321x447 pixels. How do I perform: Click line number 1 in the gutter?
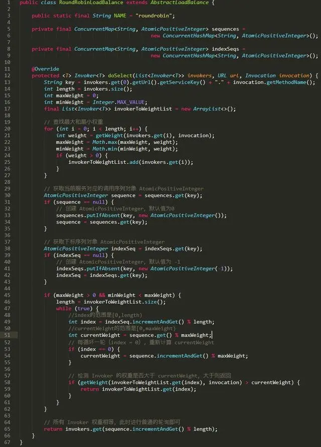tap(8, 3)
